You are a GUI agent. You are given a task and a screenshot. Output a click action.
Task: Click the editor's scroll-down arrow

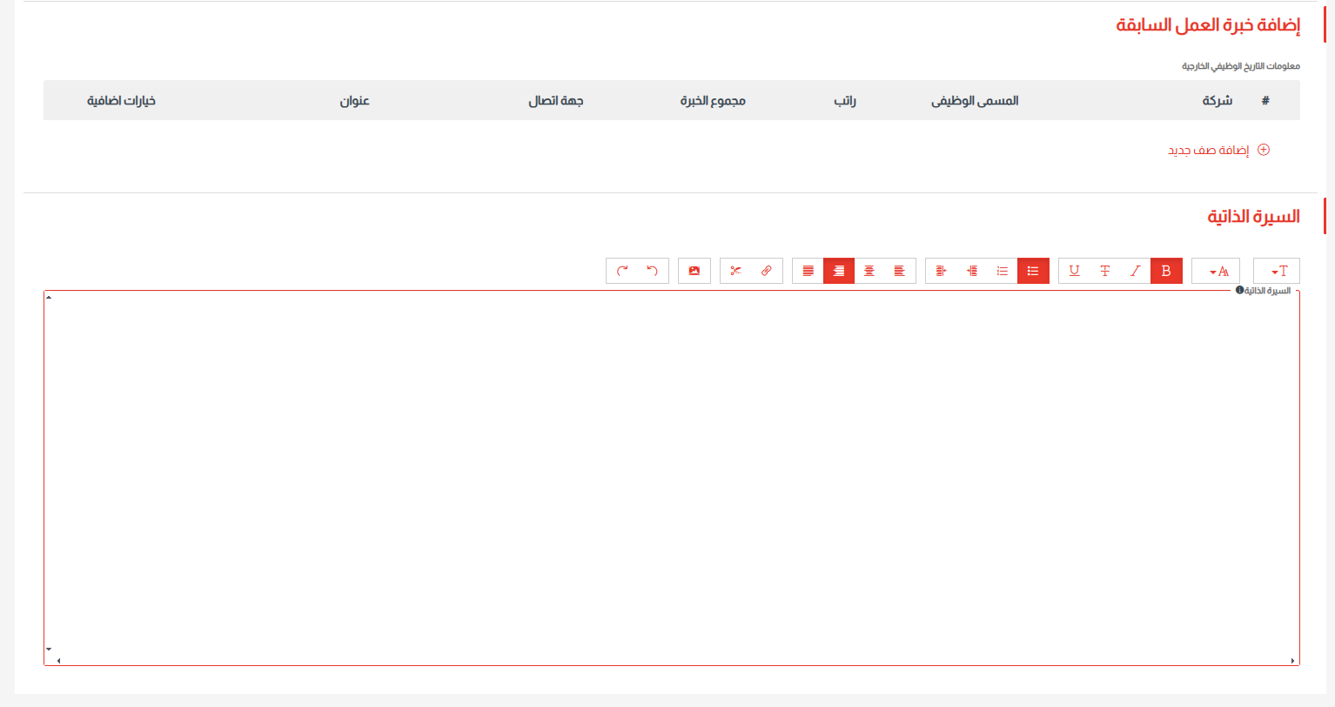pos(49,649)
